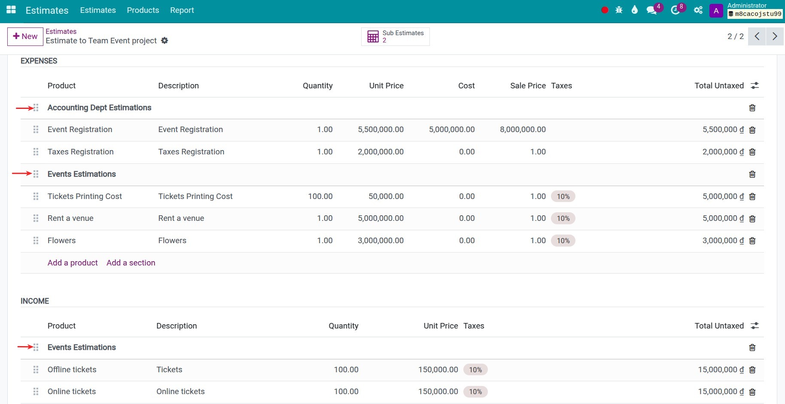Screen dimensions: 785x404
Task: Click Online tickets quantity 100.00
Action: tap(346, 392)
